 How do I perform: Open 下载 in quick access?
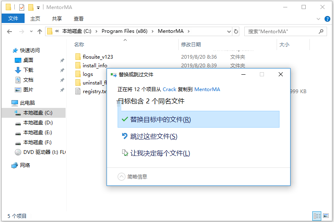28,70
